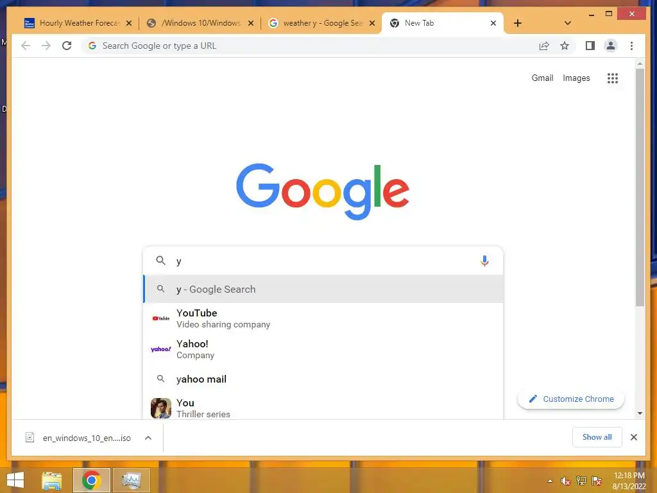Click Customize Chrome button
This screenshot has width=657, height=493.
[x=570, y=399]
